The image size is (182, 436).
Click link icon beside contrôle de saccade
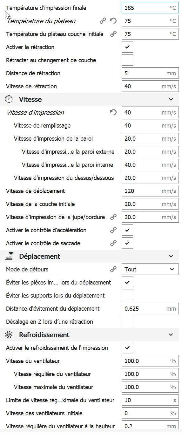pos(113,243)
